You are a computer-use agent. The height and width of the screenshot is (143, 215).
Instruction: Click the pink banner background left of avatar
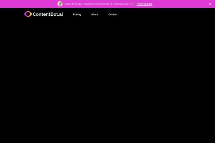coord(29,4)
